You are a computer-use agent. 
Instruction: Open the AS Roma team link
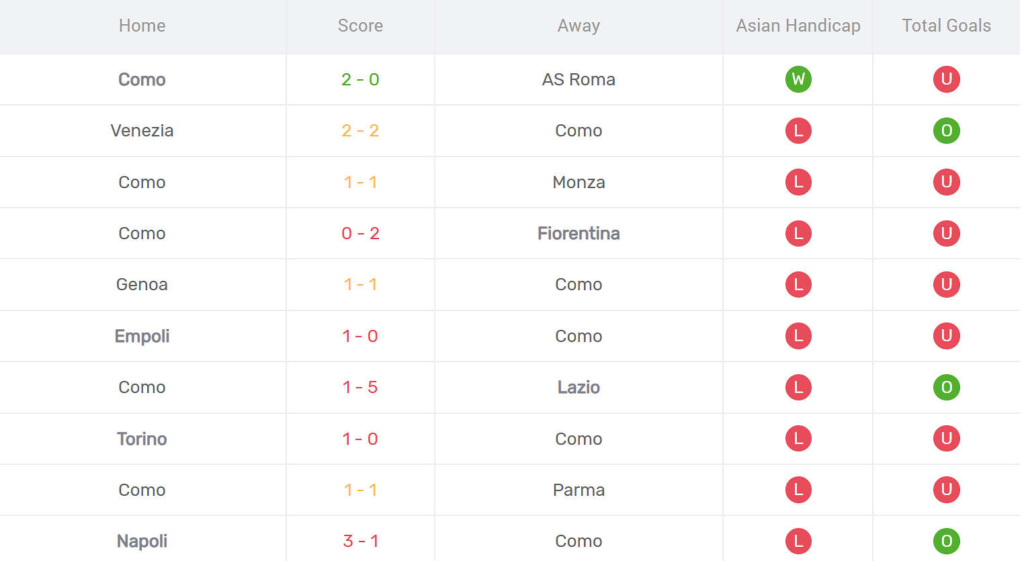[x=579, y=79]
